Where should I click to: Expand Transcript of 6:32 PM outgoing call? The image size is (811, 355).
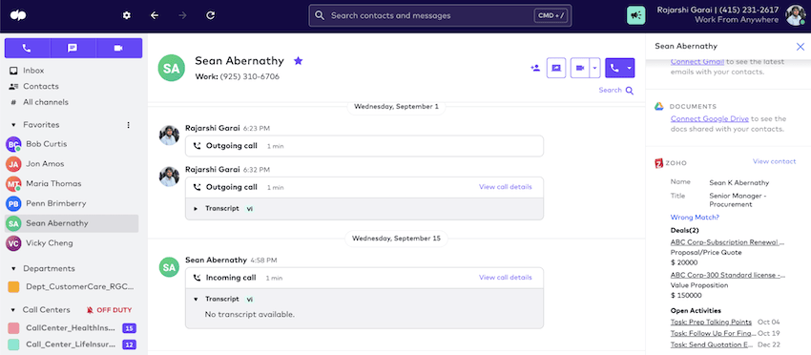pyautogui.click(x=196, y=209)
